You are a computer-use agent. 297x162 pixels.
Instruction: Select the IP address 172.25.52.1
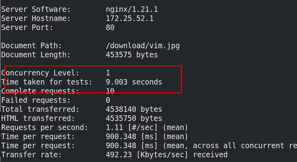tap(130, 18)
